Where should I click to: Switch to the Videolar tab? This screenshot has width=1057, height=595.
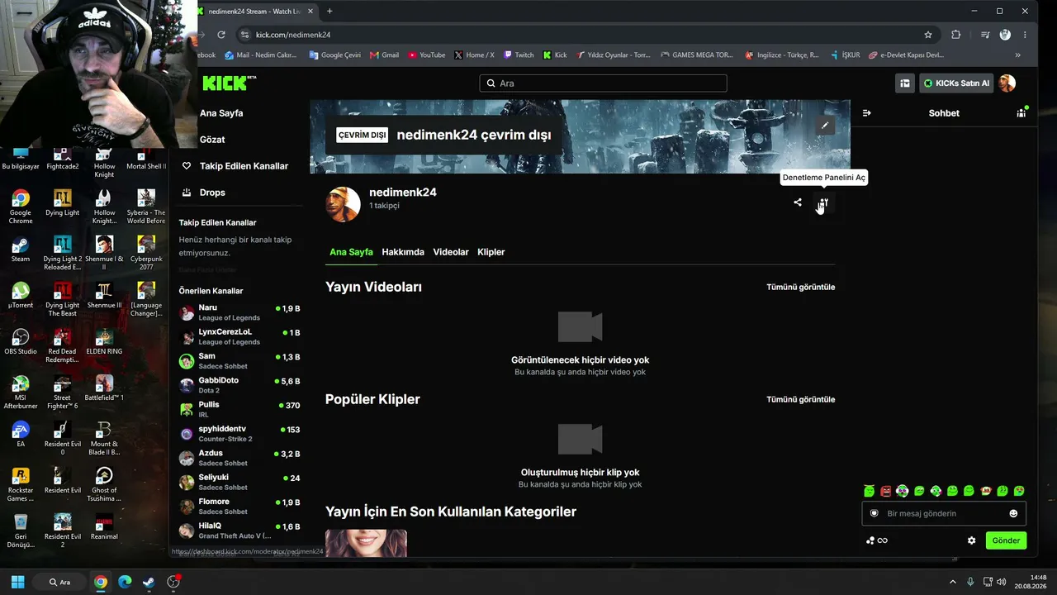pyautogui.click(x=451, y=252)
